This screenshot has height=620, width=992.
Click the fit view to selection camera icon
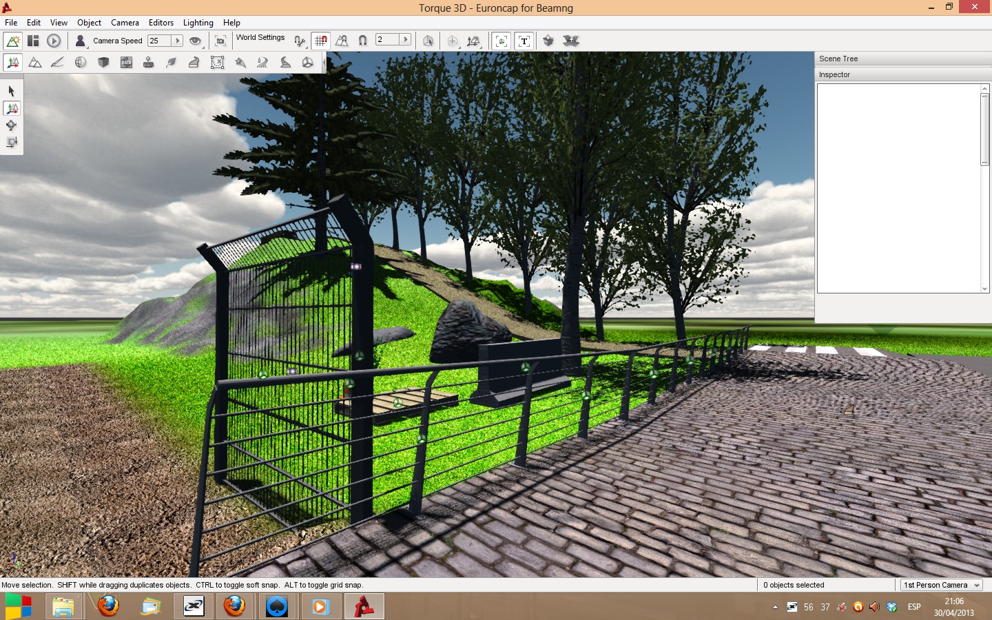point(220,41)
